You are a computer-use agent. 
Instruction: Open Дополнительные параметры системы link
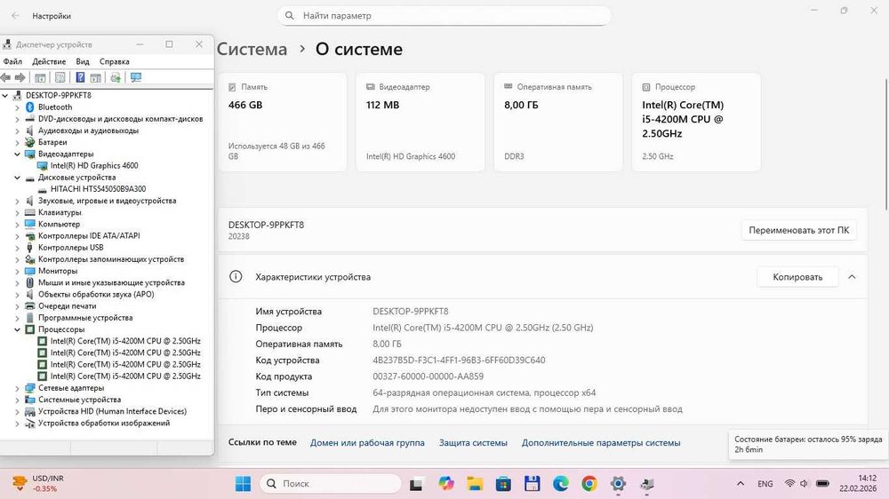[601, 443]
